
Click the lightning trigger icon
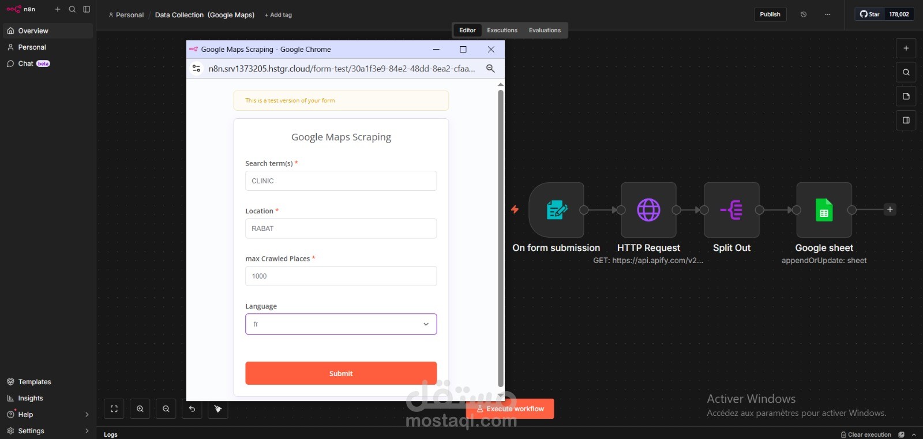(x=515, y=209)
